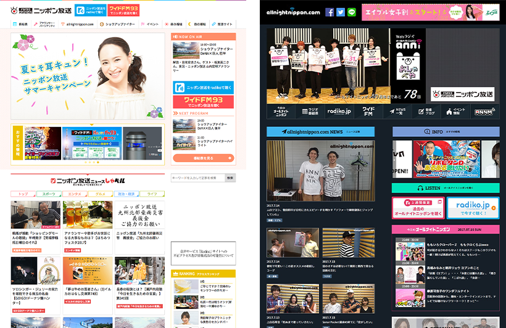Screen dimensions: 506x328
Task: Click the blue radiko button in NOW ON AIR panel
Action: 203,88
